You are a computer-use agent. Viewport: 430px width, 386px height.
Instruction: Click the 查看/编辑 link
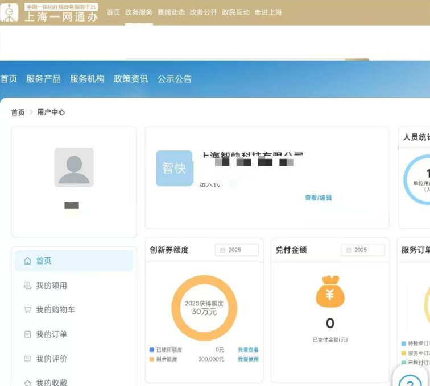318,198
